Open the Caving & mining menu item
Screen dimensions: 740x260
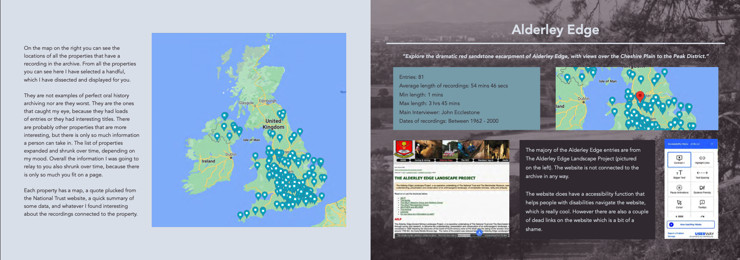click(x=422, y=160)
